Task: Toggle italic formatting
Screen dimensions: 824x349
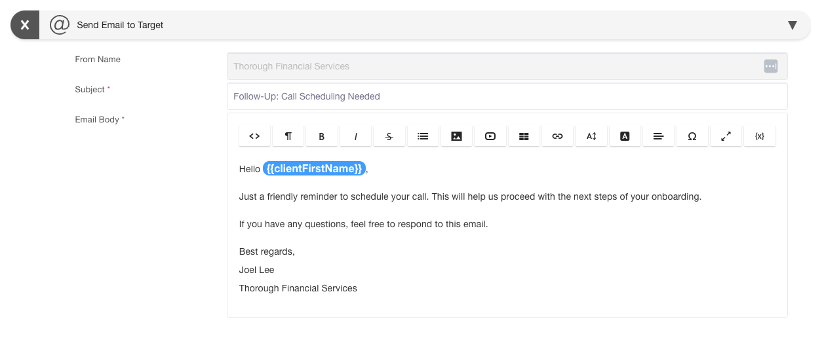Action: (356, 136)
